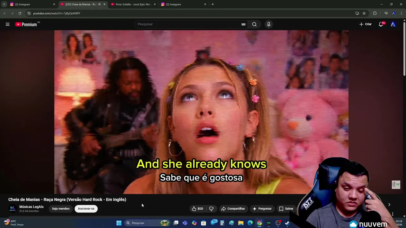Open the on-screen keyboard in search box
406x228 pixels.
click(243, 24)
